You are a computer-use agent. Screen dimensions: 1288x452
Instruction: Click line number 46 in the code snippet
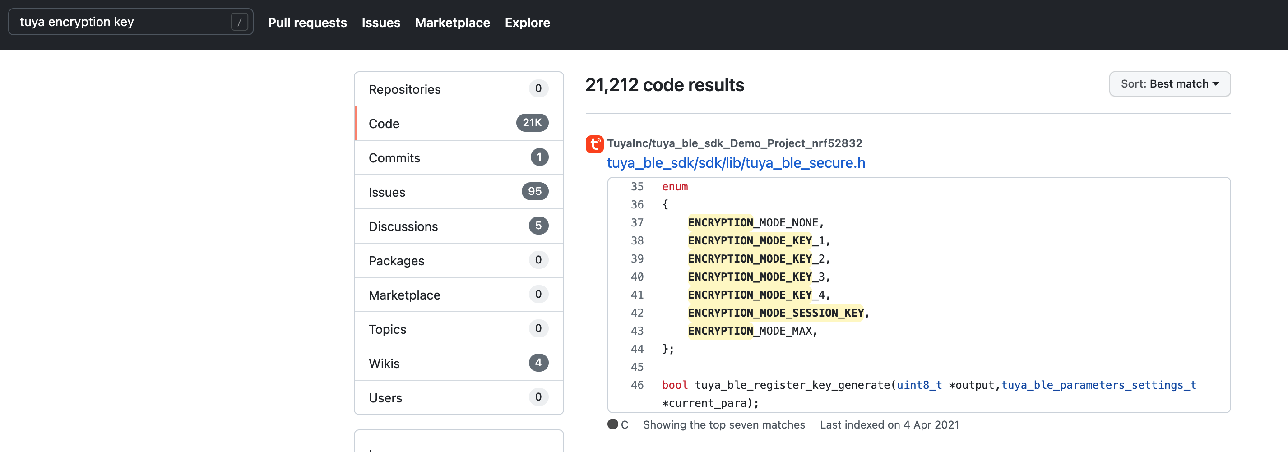coord(636,385)
